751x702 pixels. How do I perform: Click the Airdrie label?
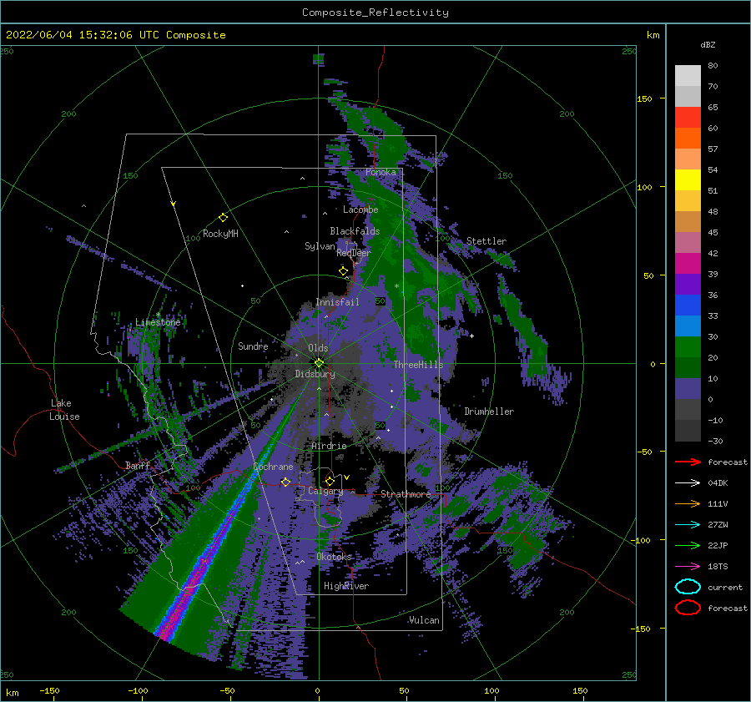coord(329,446)
